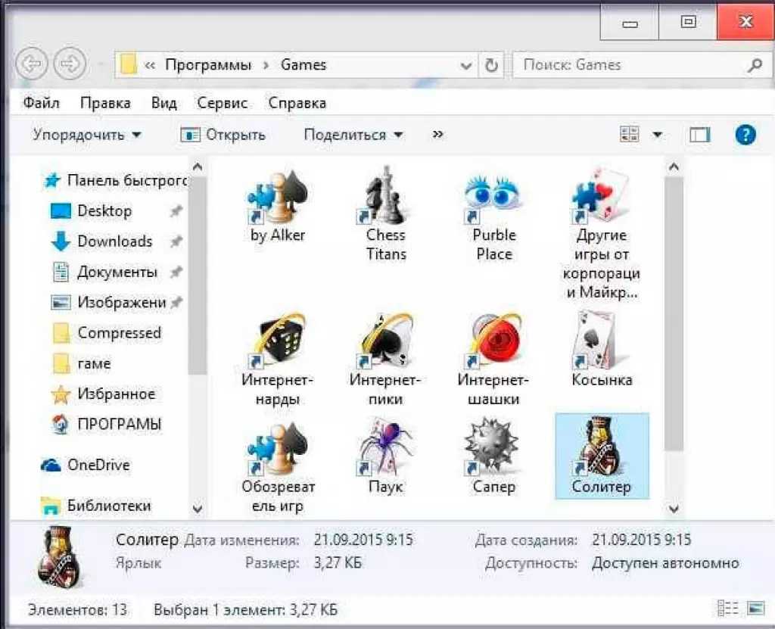Click the file list scroll up arrow
This screenshot has height=629, width=775.
pos(673,167)
